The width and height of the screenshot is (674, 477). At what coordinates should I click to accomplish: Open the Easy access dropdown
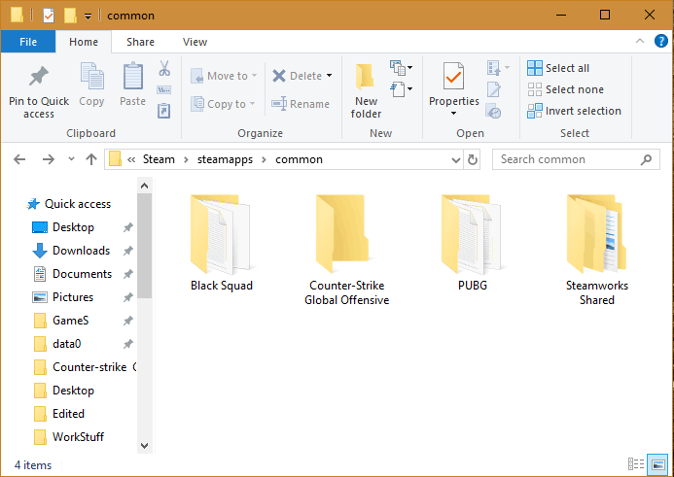(x=402, y=89)
